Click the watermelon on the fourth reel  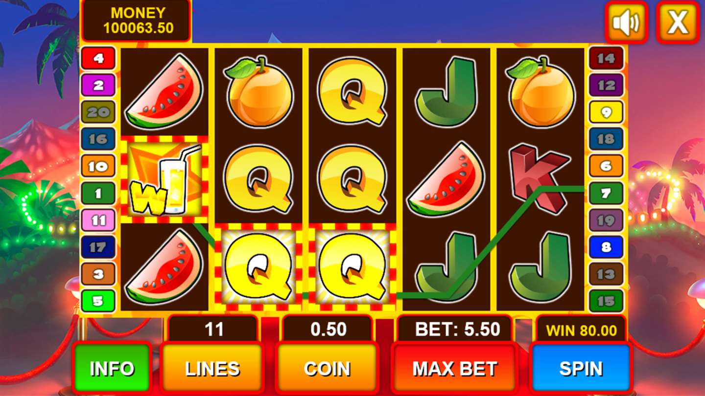(x=446, y=179)
